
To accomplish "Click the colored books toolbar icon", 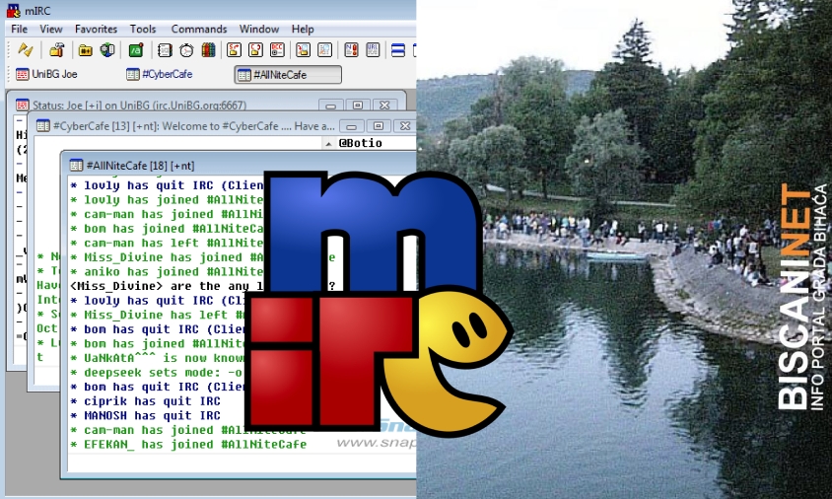I will (x=209, y=50).
